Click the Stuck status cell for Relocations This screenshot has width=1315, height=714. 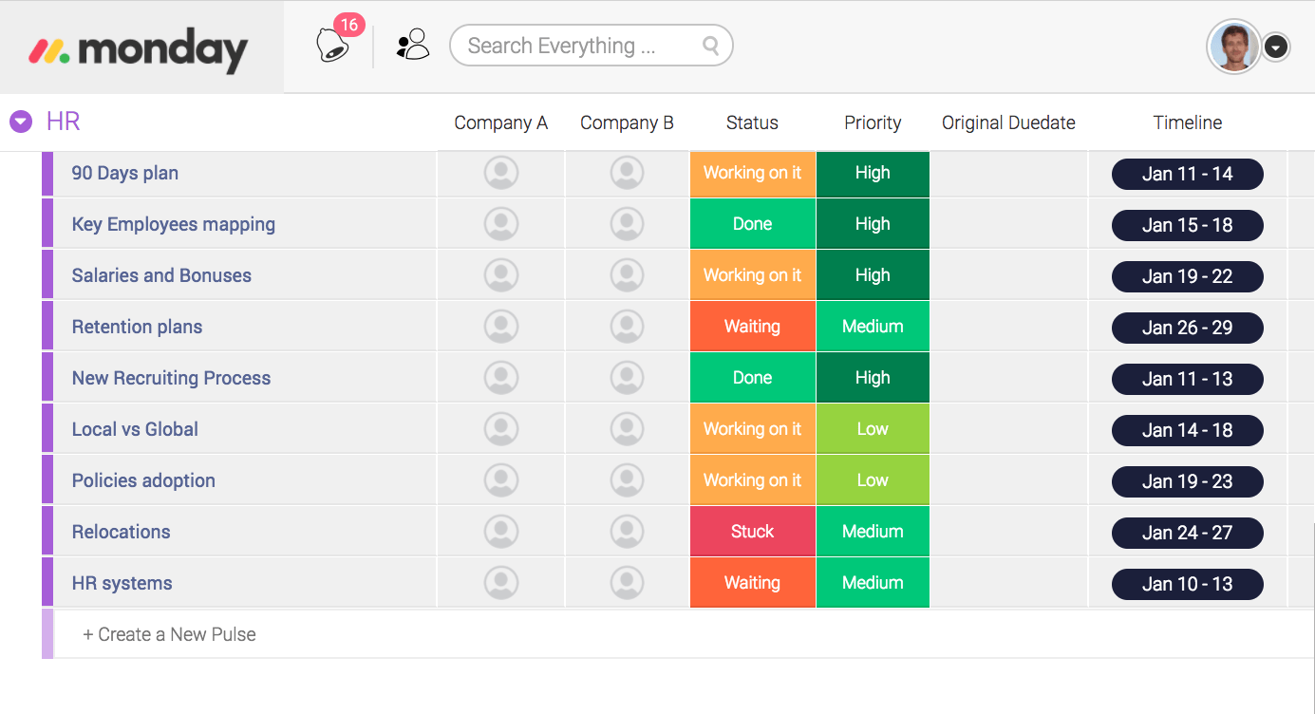click(753, 532)
